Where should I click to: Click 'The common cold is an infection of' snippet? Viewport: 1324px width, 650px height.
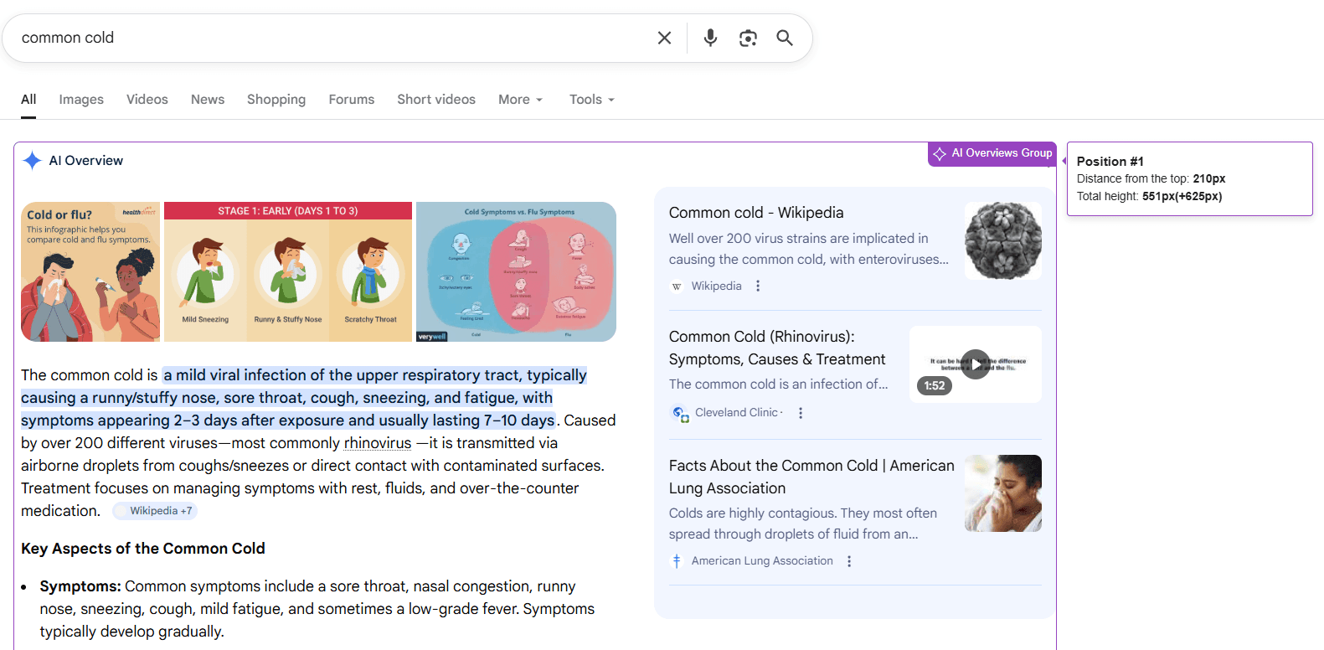pyautogui.click(x=779, y=384)
